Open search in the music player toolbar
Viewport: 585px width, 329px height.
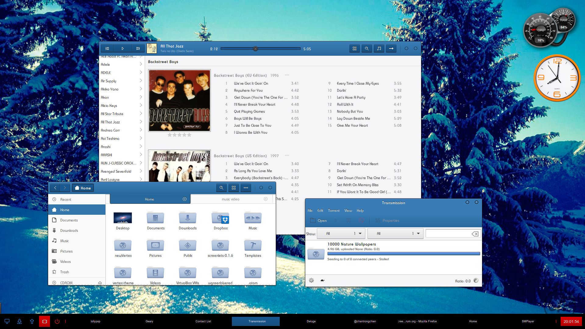point(367,48)
